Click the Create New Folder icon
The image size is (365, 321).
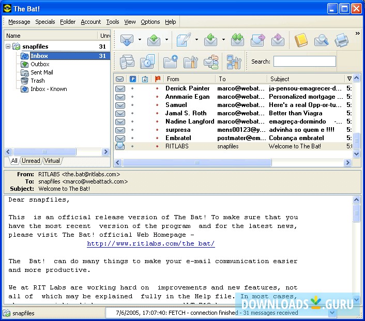point(170,62)
